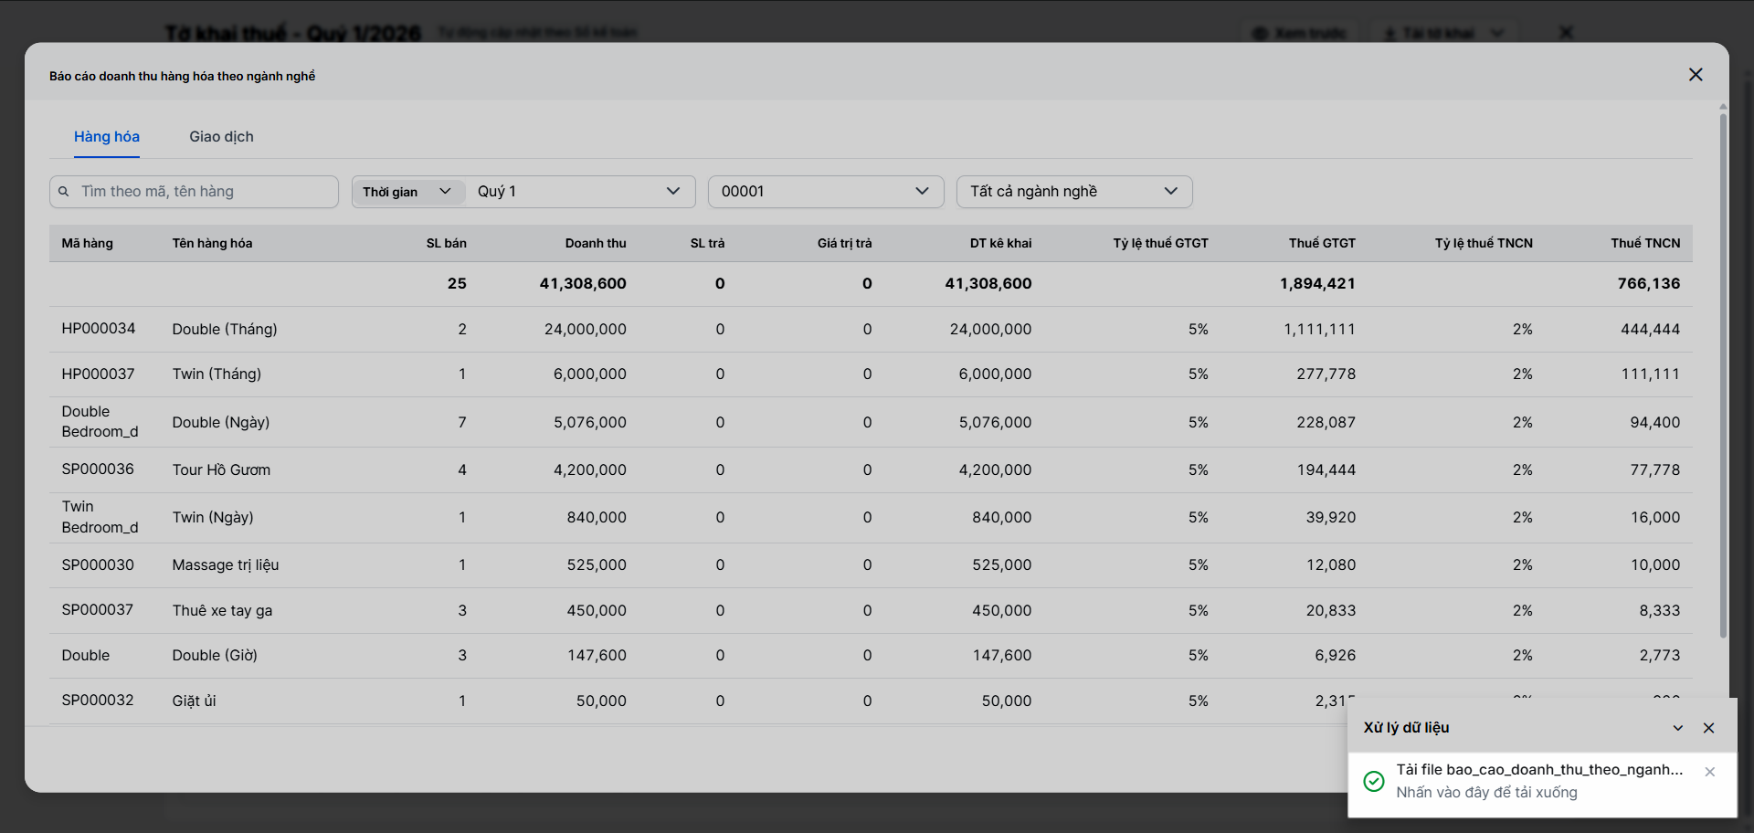Image resolution: width=1754 pixels, height=833 pixels.
Task: Focus the Tìm theo mã, tên hàng field
Action: [x=206, y=192]
